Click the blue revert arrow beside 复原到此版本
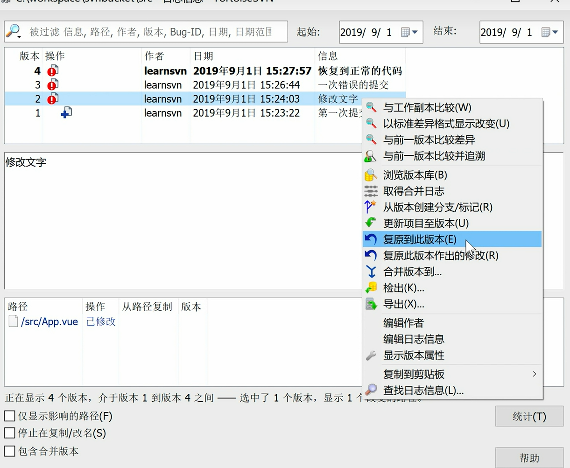The height and width of the screenshot is (468, 570). pos(371,239)
